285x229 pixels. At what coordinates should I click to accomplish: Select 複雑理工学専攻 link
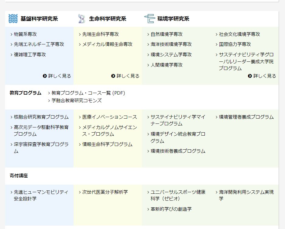coord(30,54)
